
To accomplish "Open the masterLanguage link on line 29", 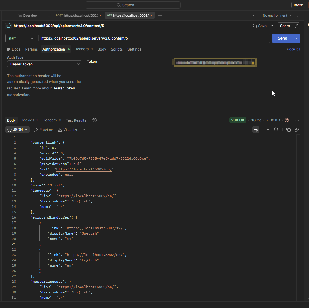I will point(86,287).
